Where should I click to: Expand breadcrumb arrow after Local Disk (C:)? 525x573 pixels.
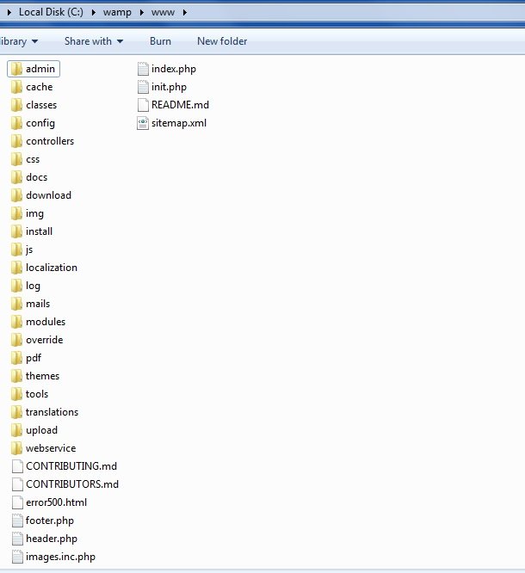pyautogui.click(x=94, y=12)
